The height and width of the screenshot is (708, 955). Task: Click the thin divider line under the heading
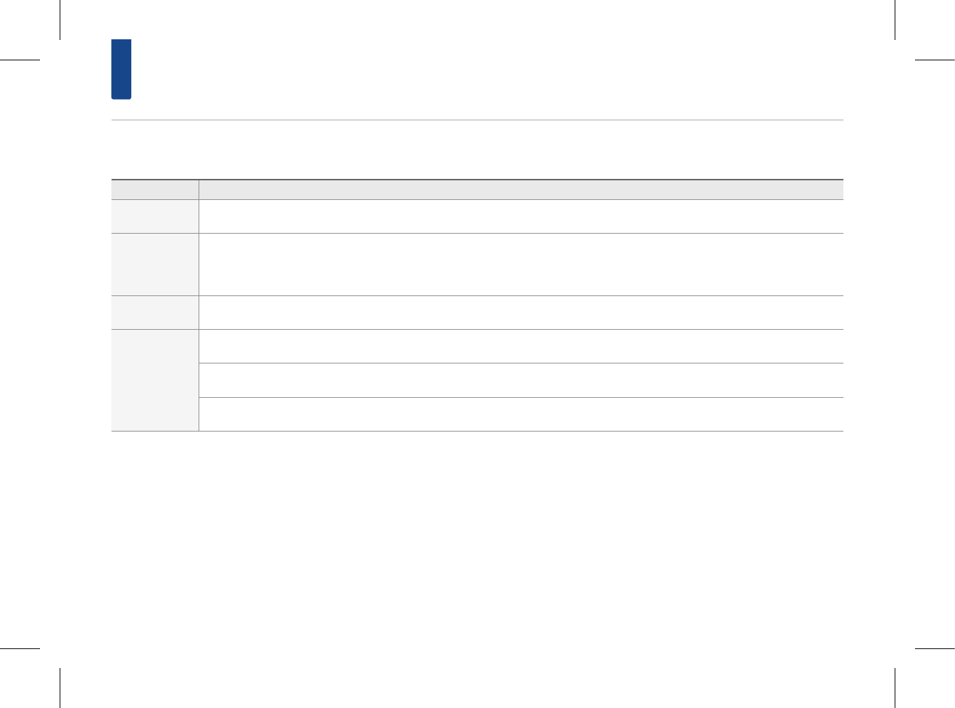[x=477, y=120]
